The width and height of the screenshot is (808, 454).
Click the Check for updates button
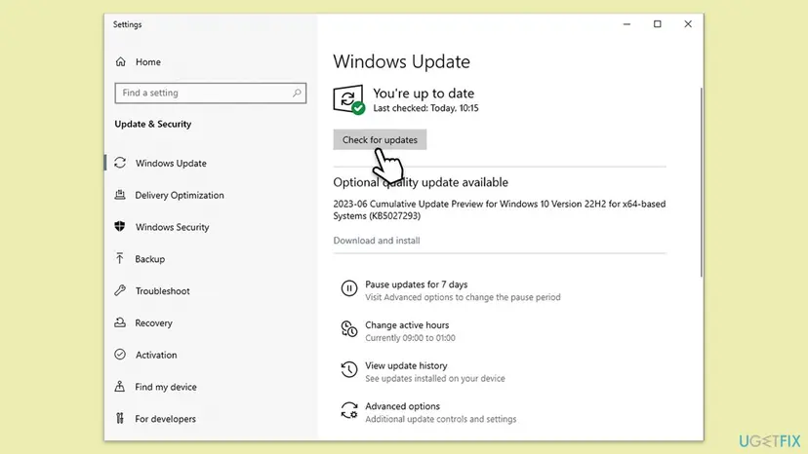(380, 139)
